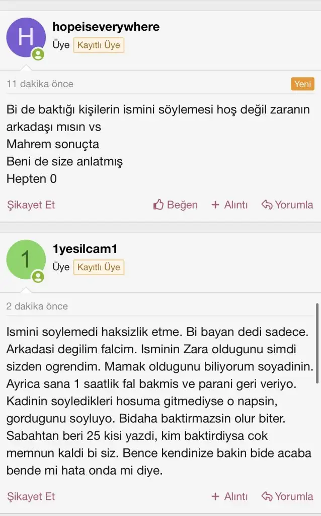Image resolution: width=321 pixels, height=516 pixels.
Task: Click the reply arrow icon in 1yesilcam1's post
Action: click(x=267, y=496)
